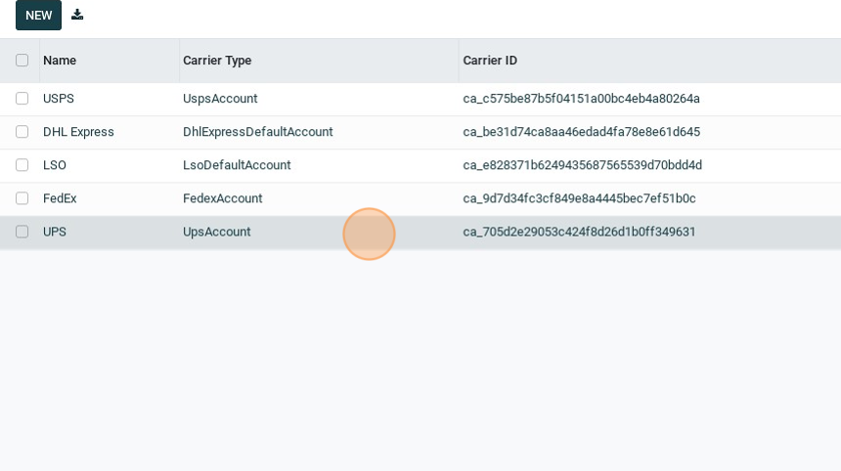Open the UPS carrier record
The image size is (841, 471).
[55, 232]
